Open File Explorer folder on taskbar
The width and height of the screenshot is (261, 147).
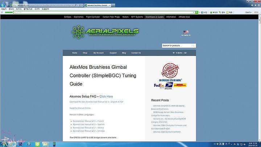(45, 144)
